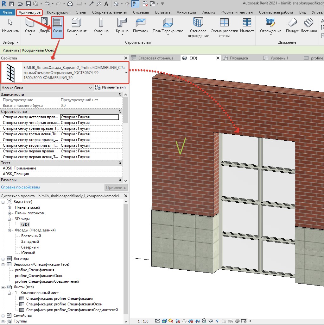Collapse the Строительство properties group
The image size is (324, 325).
click(x=120, y=112)
